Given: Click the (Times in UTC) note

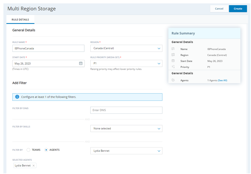Looking at the screenshot, I should (20, 69).
